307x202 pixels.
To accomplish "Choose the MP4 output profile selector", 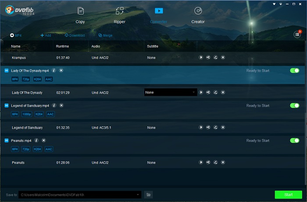I will (x=16, y=35).
